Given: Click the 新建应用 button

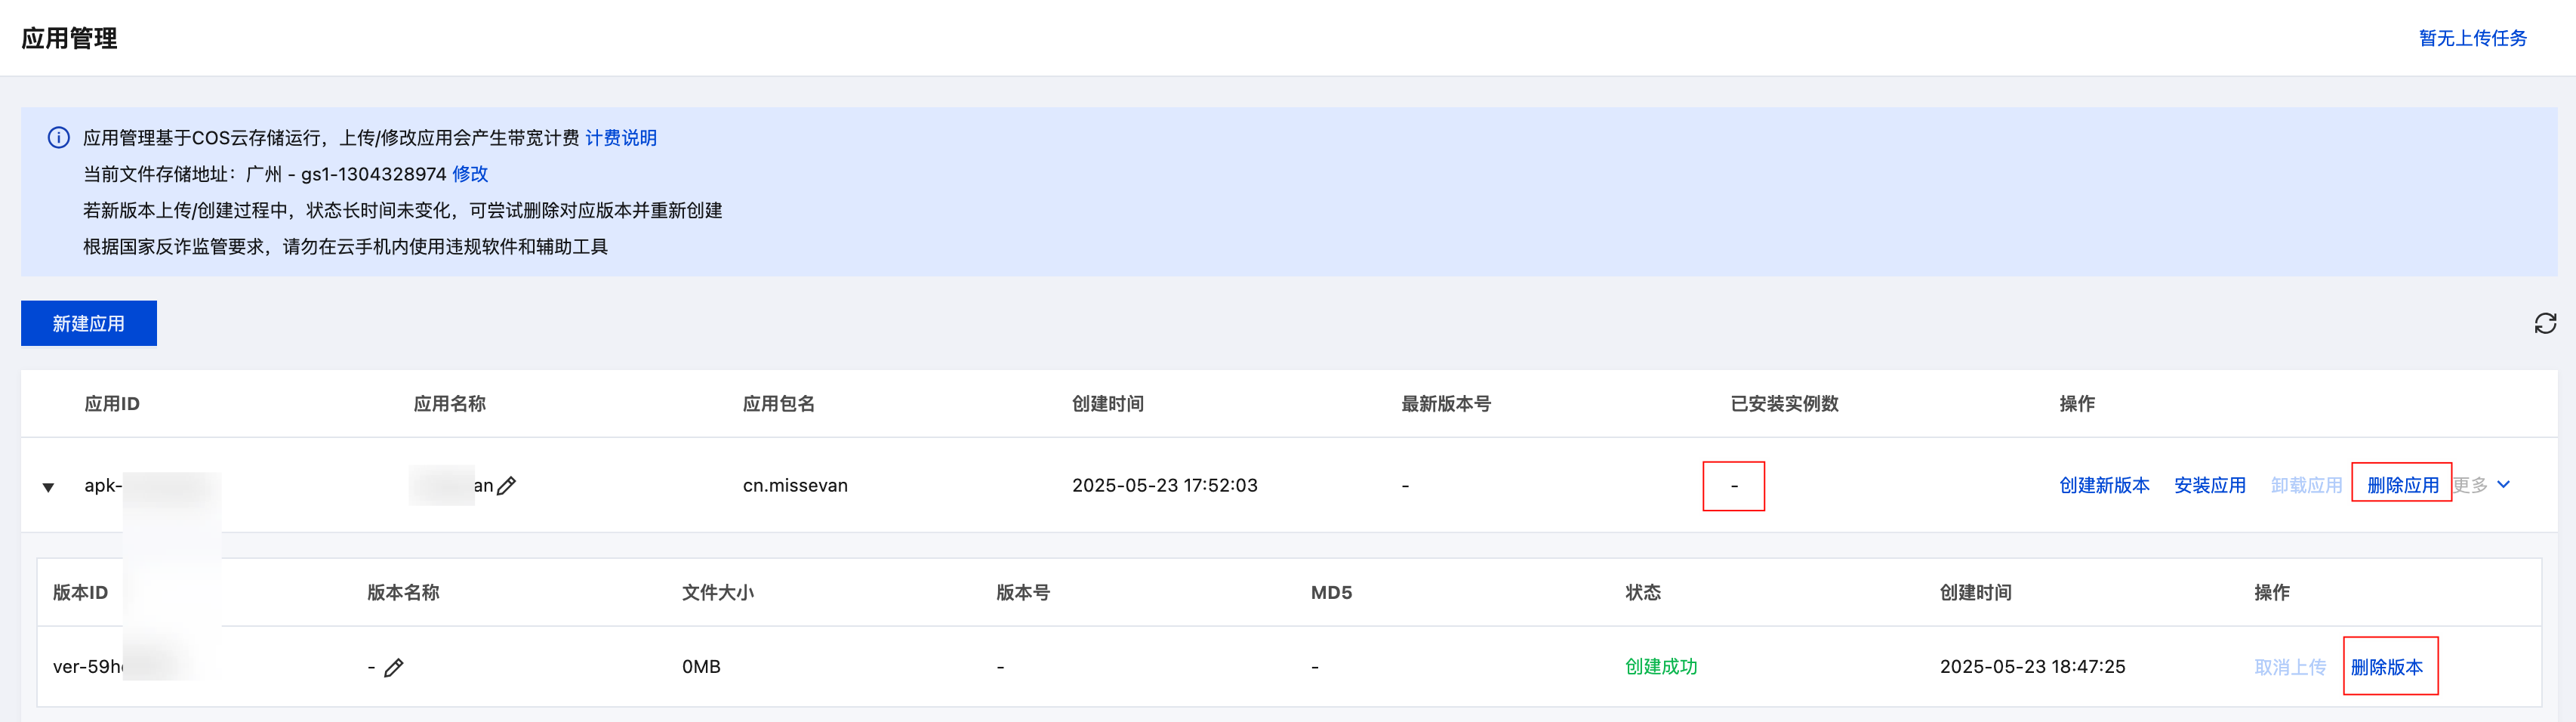Looking at the screenshot, I should [x=89, y=323].
